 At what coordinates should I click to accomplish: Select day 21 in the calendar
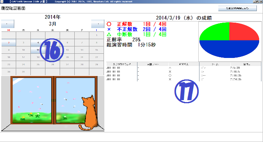point(82,57)
